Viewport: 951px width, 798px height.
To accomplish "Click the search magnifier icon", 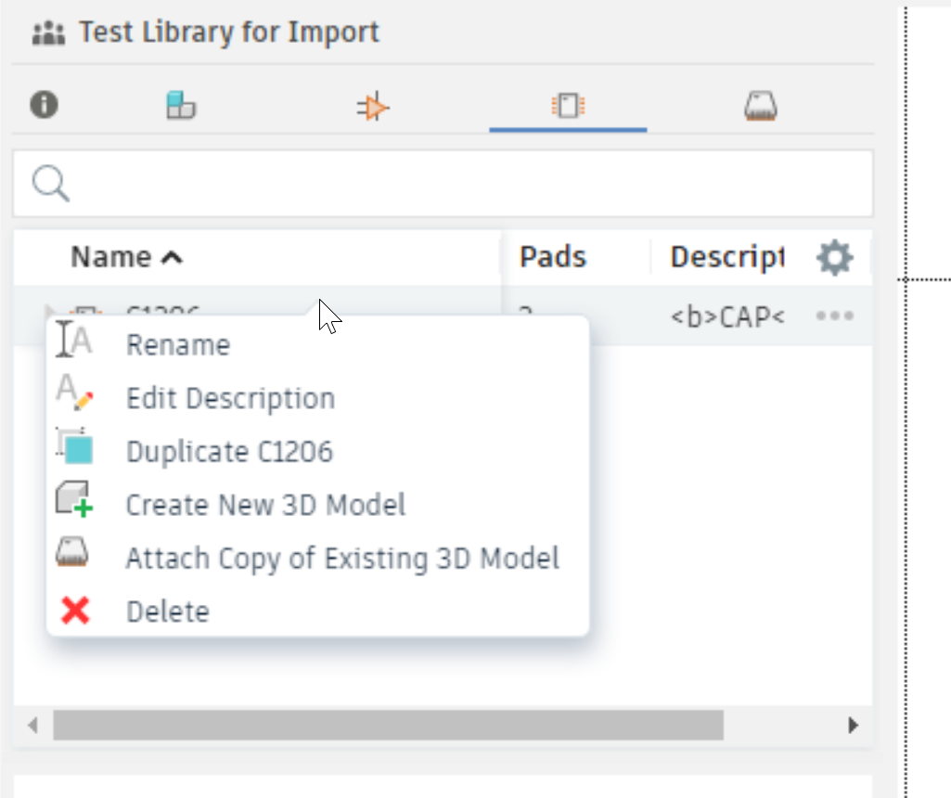I will 50,184.
